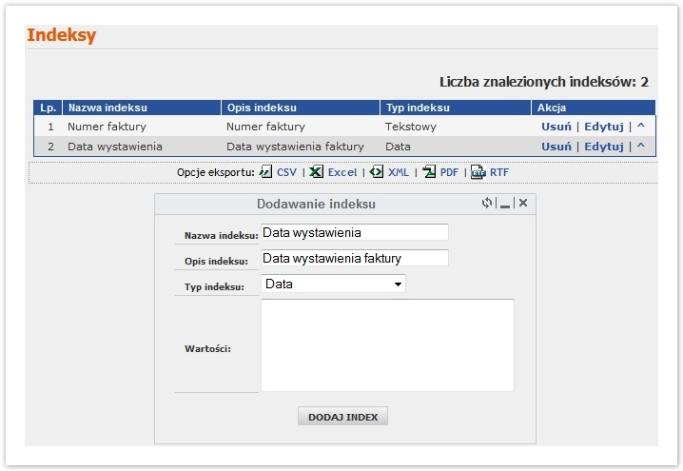Click into the Opis indeksu input field

click(x=354, y=258)
